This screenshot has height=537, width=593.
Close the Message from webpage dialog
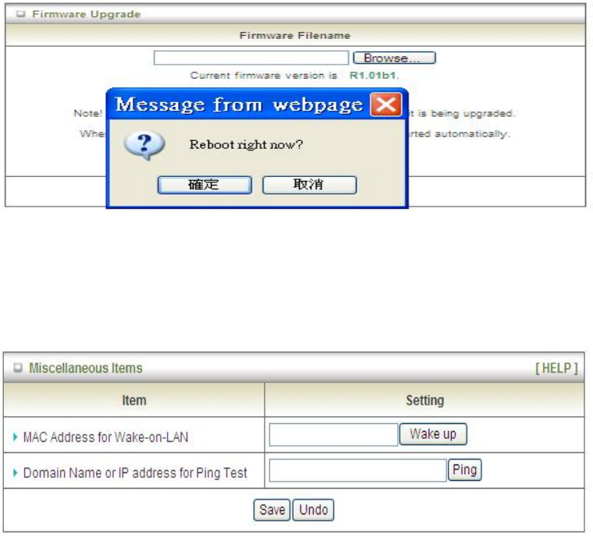coord(386,104)
